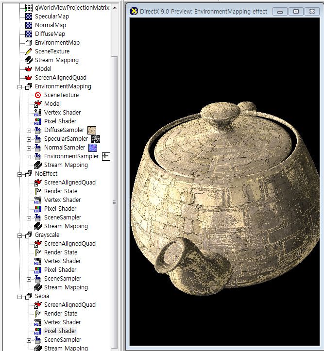Expand SceneSampler under Grayscale
Screen dimensions: 324x351
[29, 279]
